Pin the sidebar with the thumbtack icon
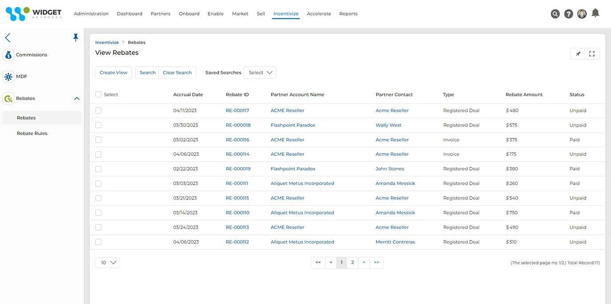 [x=76, y=37]
